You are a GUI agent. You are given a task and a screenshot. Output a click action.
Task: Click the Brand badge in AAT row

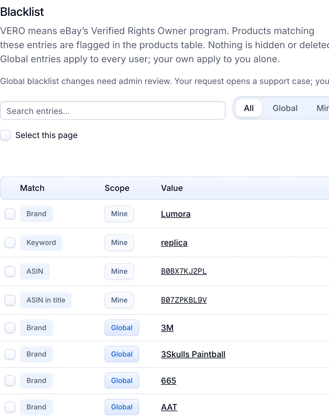tap(36, 407)
